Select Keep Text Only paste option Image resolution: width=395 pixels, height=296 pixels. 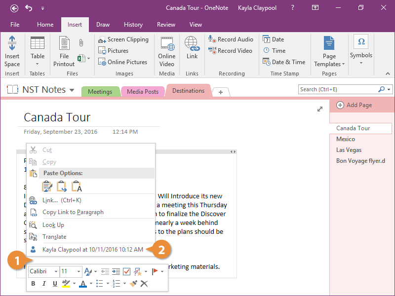pos(77,186)
